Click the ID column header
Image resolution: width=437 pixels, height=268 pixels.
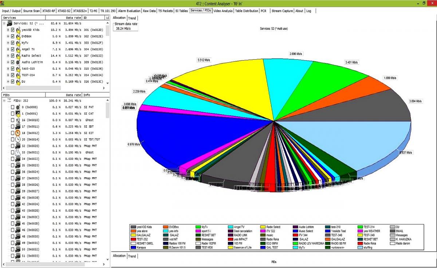pyautogui.click(x=94, y=17)
